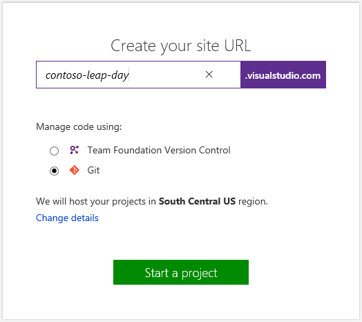Image resolution: width=362 pixels, height=322 pixels.
Task: Click the Git diamond logo icon
Action: 75,170
